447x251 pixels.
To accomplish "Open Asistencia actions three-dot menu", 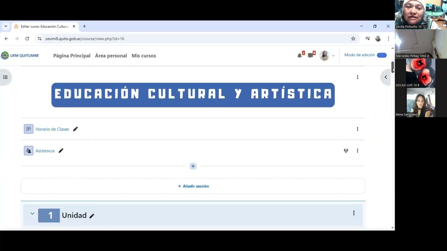I will (357, 151).
